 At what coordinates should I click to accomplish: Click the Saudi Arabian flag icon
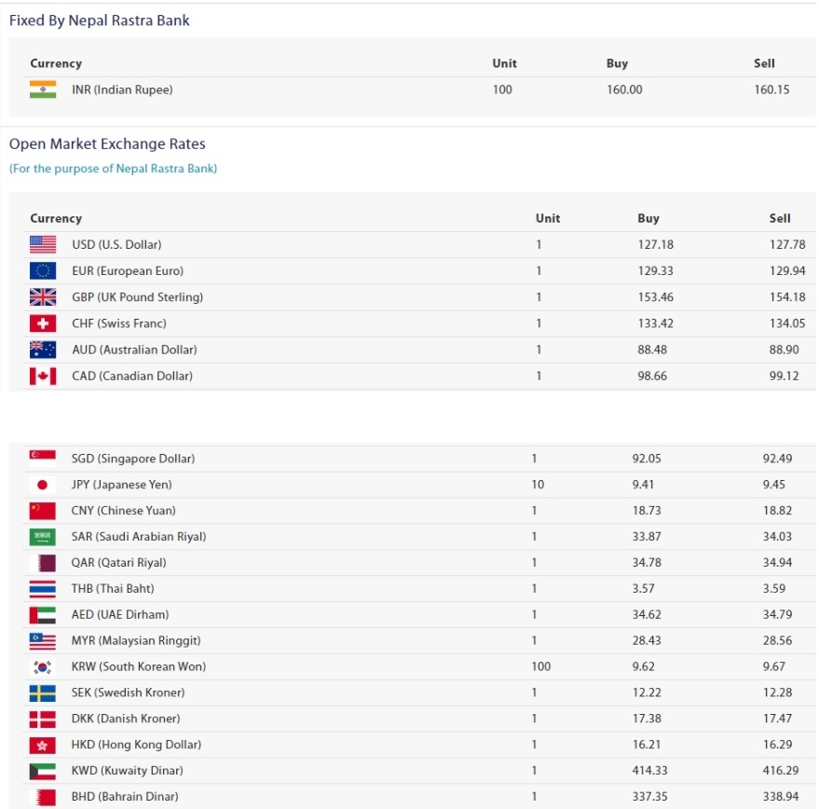click(x=42, y=537)
